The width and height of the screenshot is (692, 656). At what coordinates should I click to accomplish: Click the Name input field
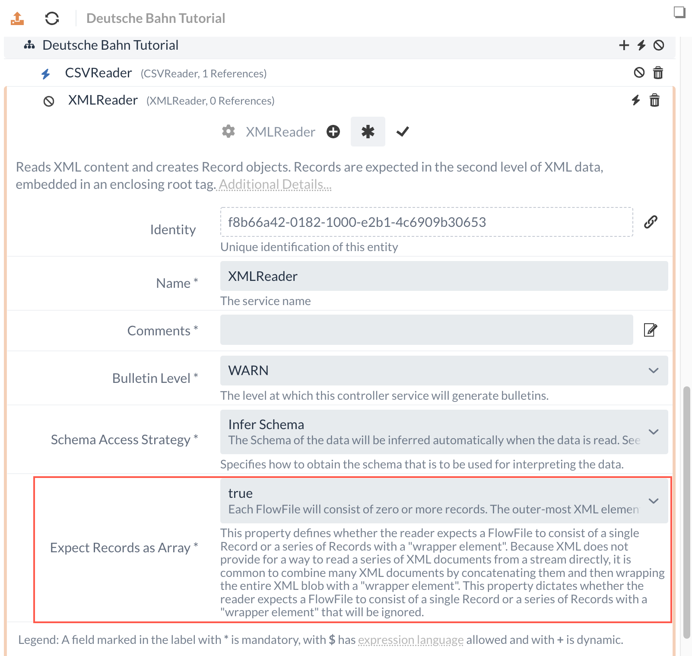point(444,276)
